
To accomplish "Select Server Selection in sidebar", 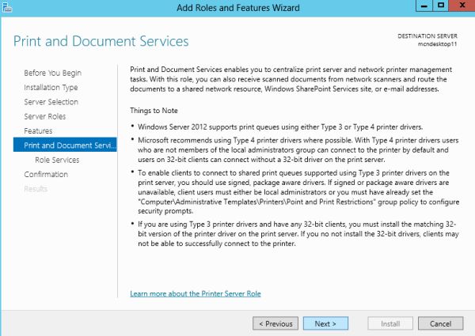I will tap(51, 102).
